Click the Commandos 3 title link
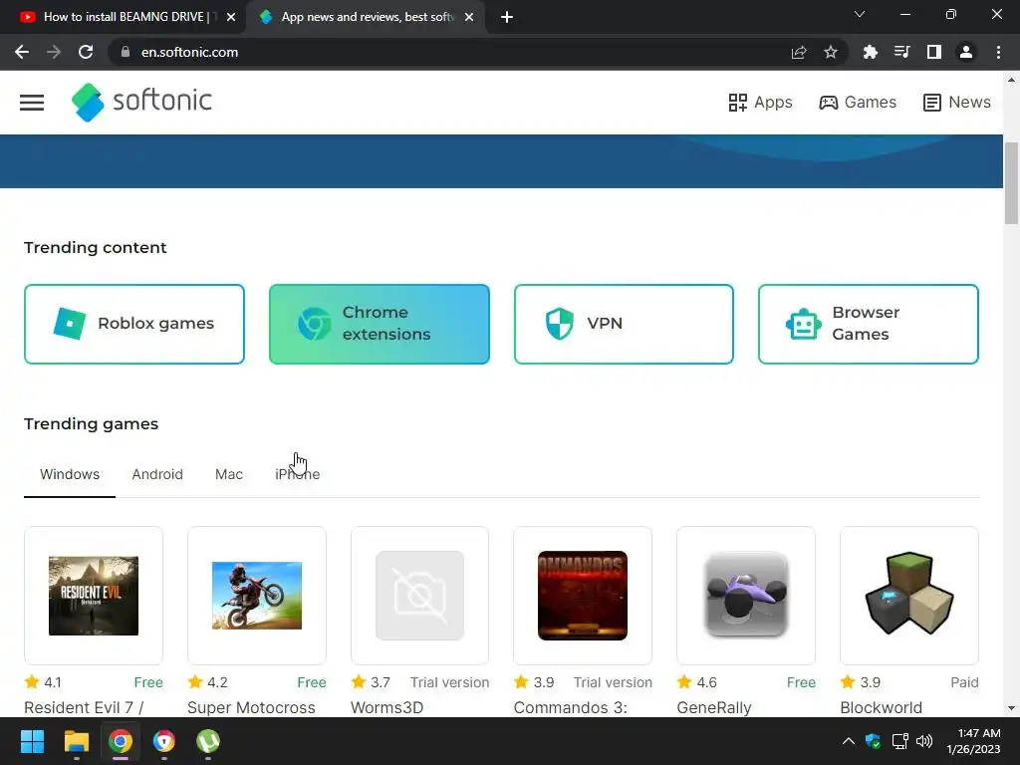The height and width of the screenshot is (765, 1020). pos(571,708)
